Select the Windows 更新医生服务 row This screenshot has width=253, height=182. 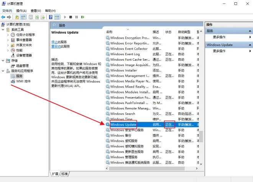coord(152,152)
